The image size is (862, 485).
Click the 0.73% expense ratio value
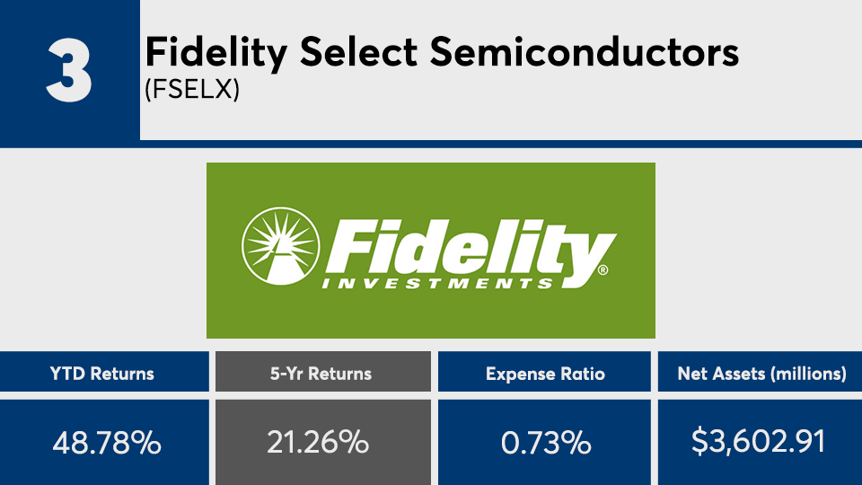545,442
